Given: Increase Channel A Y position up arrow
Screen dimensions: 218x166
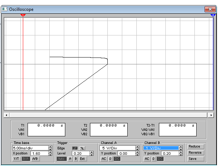Looking at the screenshot, I should pos(137,152).
